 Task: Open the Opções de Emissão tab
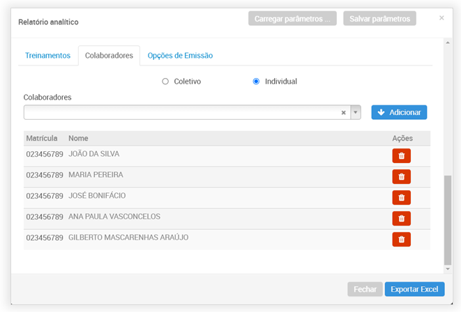tap(180, 56)
